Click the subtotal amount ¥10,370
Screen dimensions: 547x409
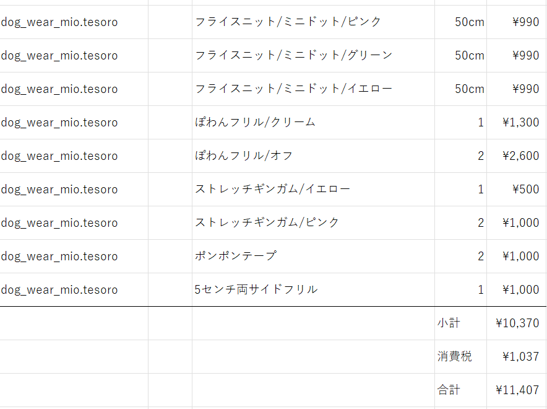point(517,323)
